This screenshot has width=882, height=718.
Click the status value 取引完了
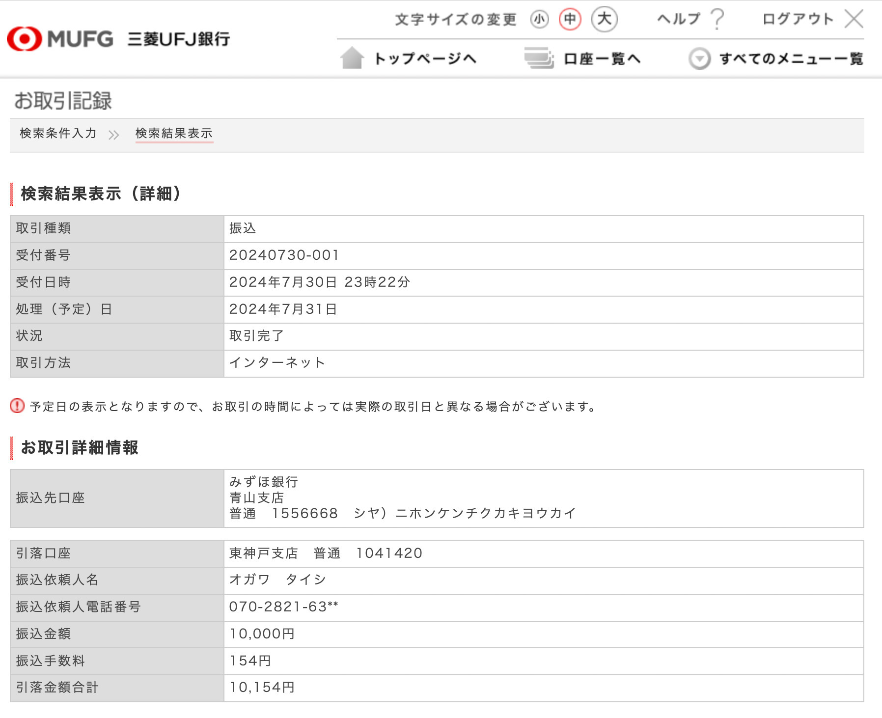(256, 336)
